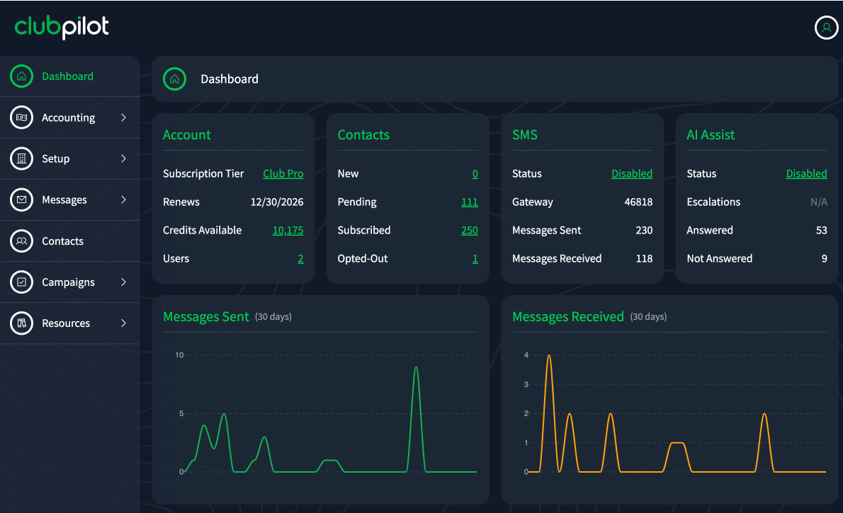Enable the SMS status
Viewport: 843px width, 513px height.
(x=632, y=173)
